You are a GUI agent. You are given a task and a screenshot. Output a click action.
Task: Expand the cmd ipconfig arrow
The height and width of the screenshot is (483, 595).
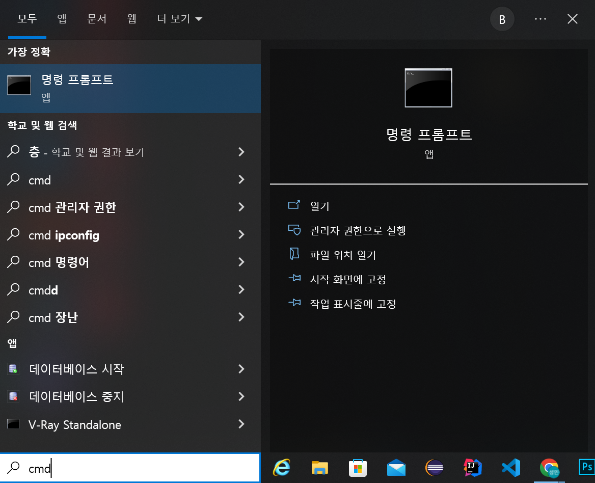[x=241, y=234]
